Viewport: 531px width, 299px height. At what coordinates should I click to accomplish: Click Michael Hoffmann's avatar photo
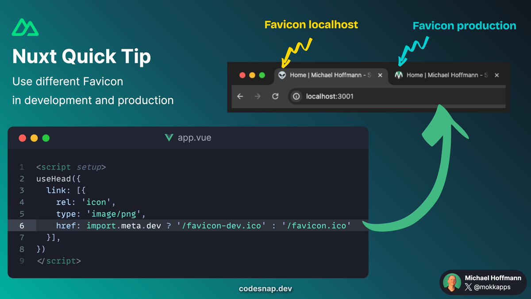[x=452, y=283]
